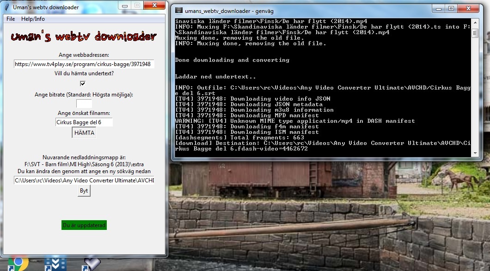Click the filename field with Cirkus Bagge del 6

pos(84,122)
